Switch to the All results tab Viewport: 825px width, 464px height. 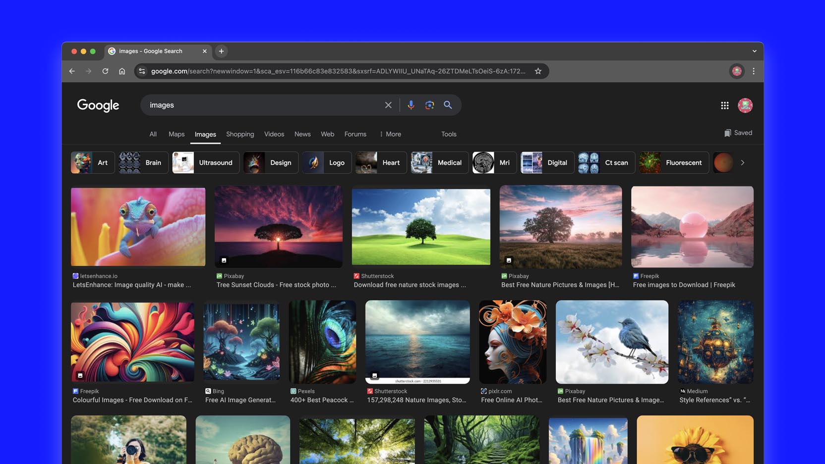pos(153,134)
